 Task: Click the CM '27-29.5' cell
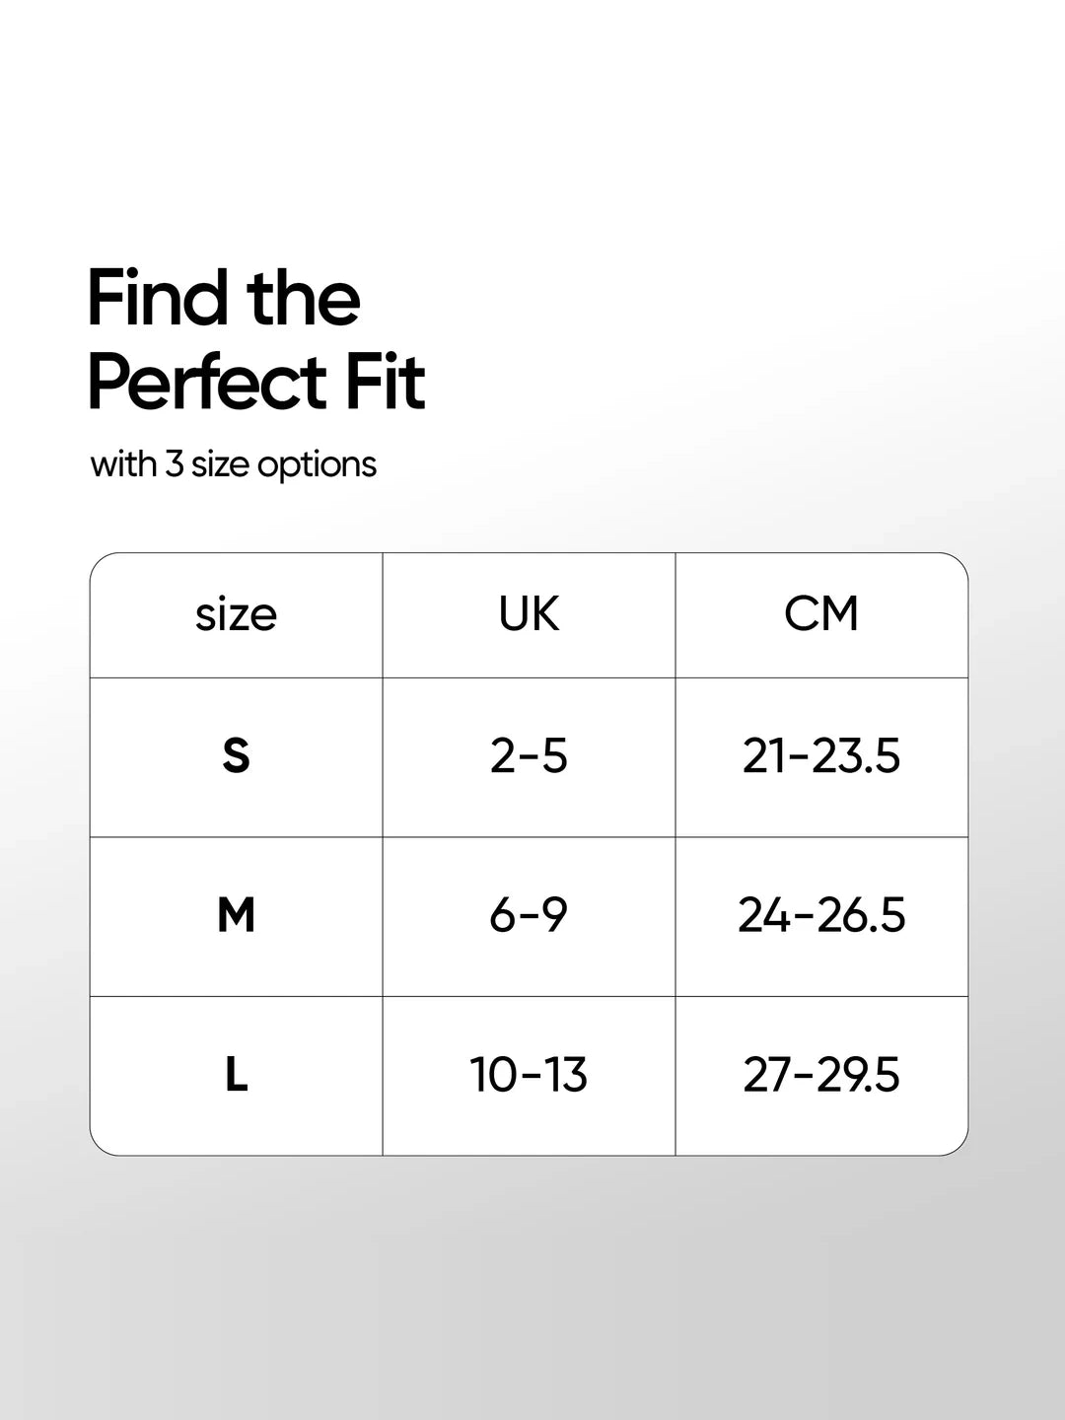tap(821, 1076)
